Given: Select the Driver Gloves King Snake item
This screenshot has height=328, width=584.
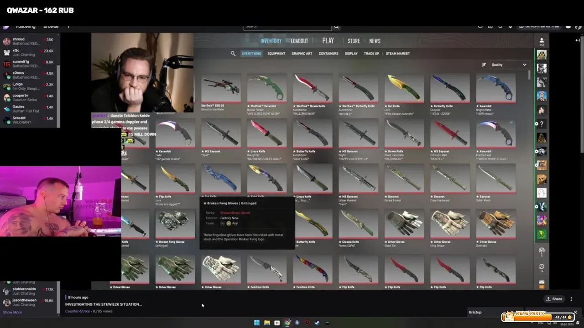Looking at the screenshot, I should [449, 228].
